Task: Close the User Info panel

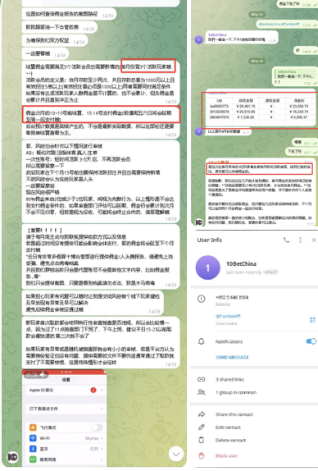Action: [314, 240]
